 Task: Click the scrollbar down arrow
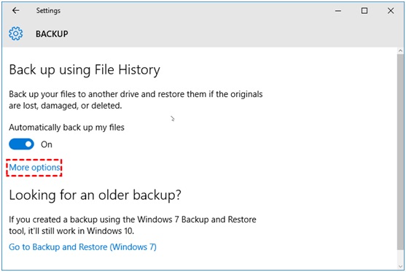click(400, 266)
